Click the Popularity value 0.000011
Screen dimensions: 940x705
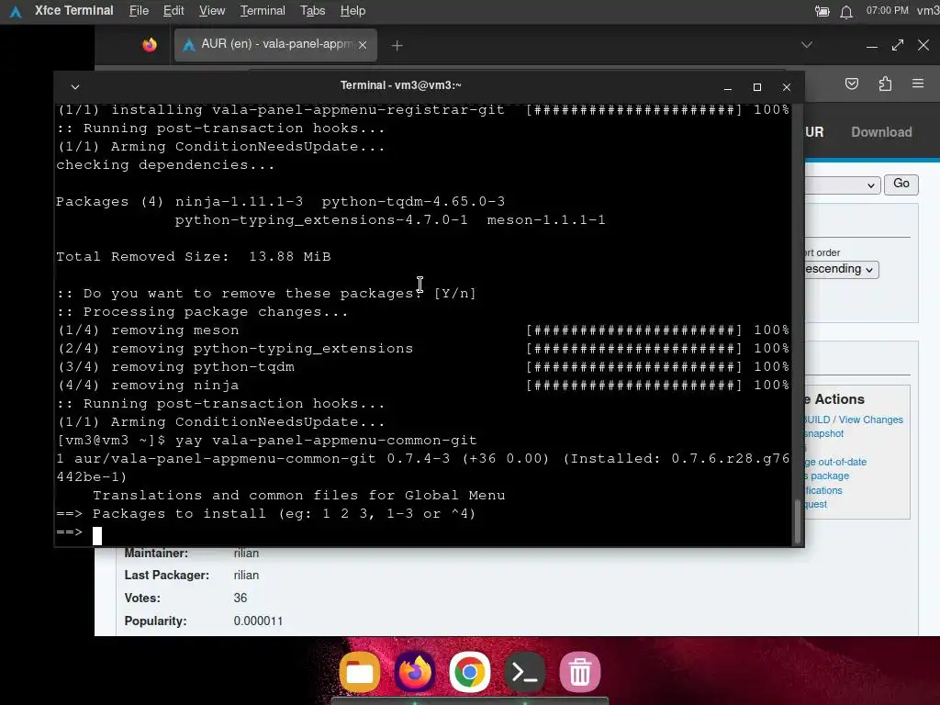click(x=258, y=621)
